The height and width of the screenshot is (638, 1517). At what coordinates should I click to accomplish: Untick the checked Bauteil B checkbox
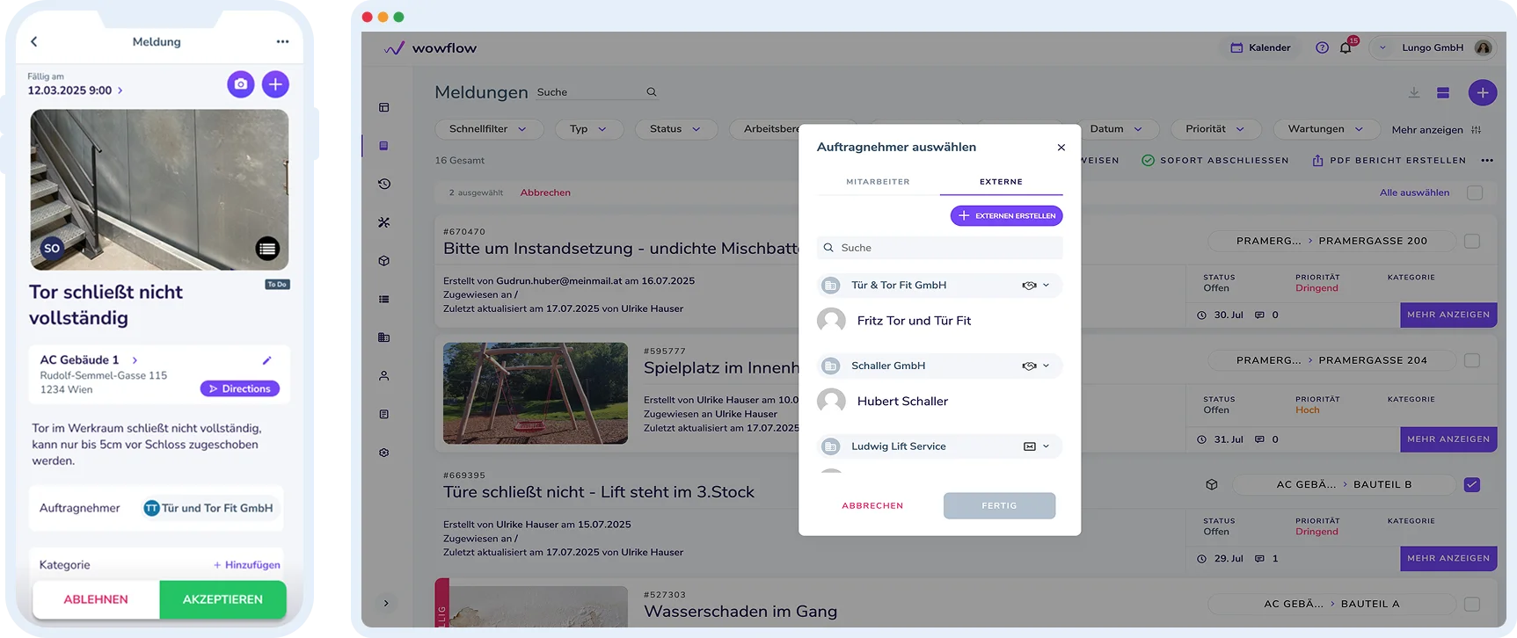[x=1472, y=484]
